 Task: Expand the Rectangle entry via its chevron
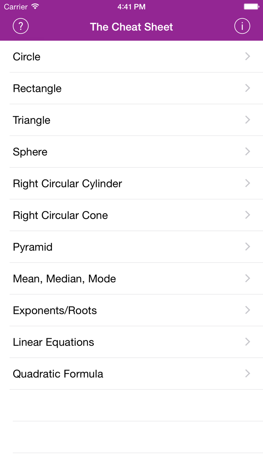pyautogui.click(x=247, y=88)
